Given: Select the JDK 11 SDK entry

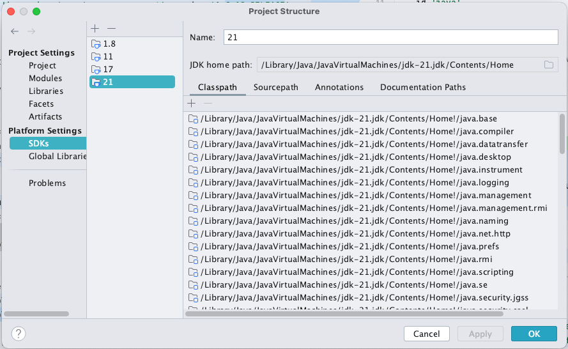Looking at the screenshot, I should click(x=107, y=56).
